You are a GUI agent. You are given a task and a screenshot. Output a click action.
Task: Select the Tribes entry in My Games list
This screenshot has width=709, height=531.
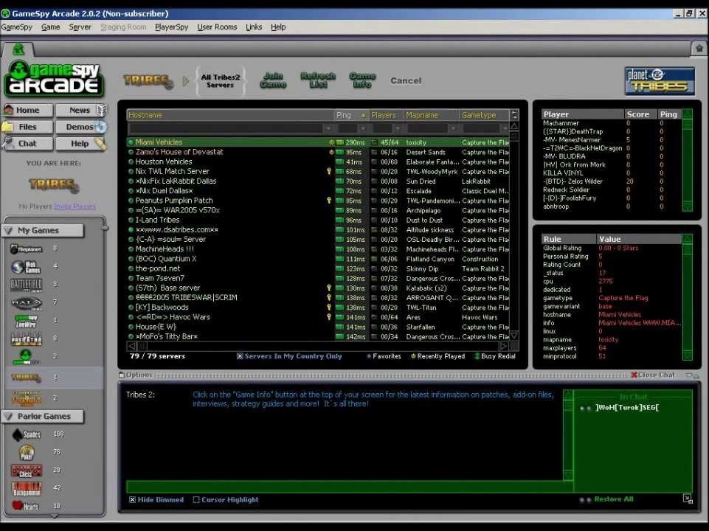(x=27, y=377)
